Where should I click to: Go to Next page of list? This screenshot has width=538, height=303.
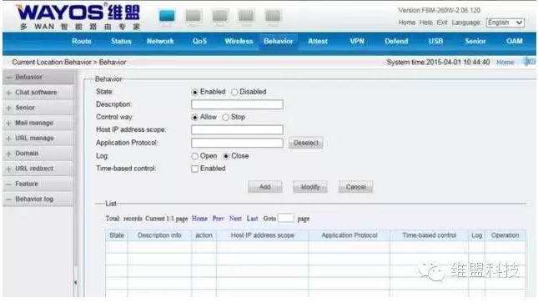[235, 219]
